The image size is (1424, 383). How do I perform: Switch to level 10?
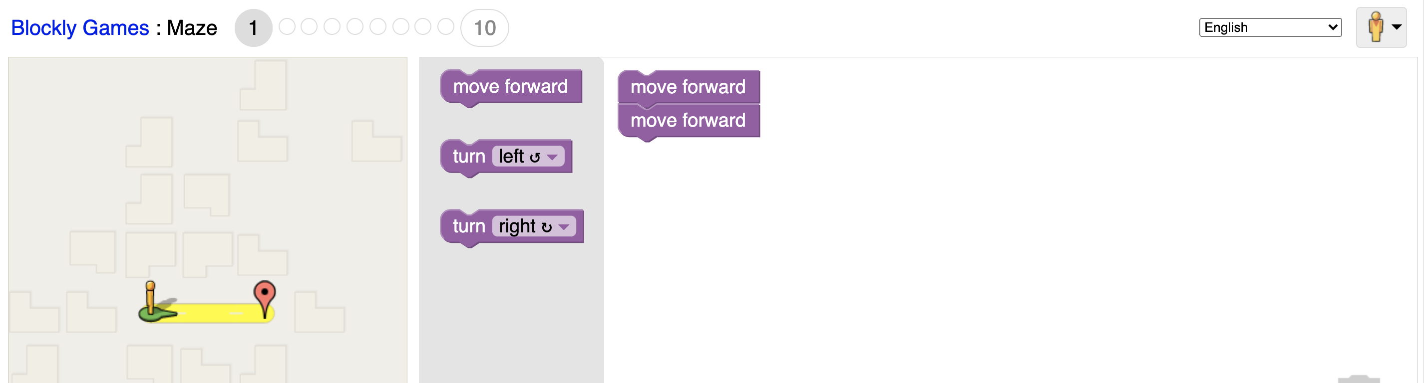(x=485, y=27)
